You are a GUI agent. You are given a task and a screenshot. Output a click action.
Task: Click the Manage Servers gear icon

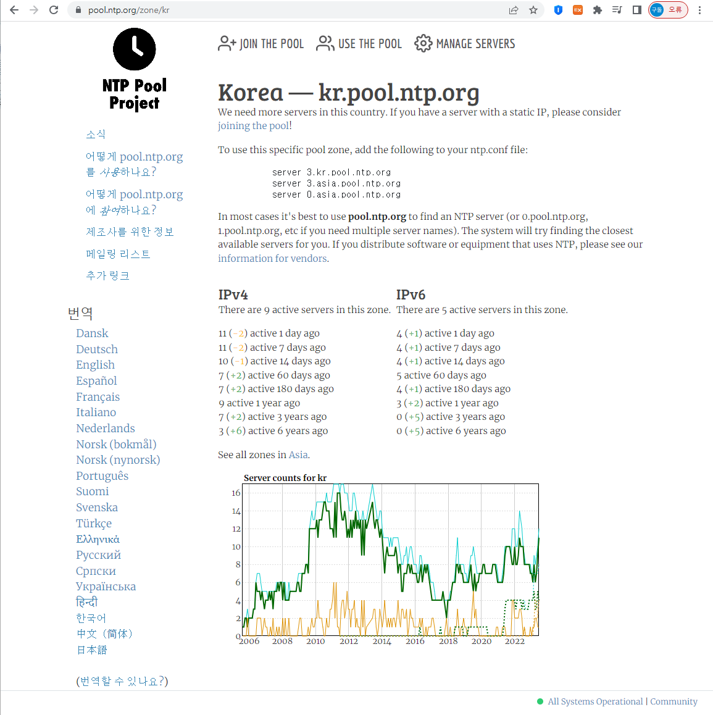pos(423,43)
